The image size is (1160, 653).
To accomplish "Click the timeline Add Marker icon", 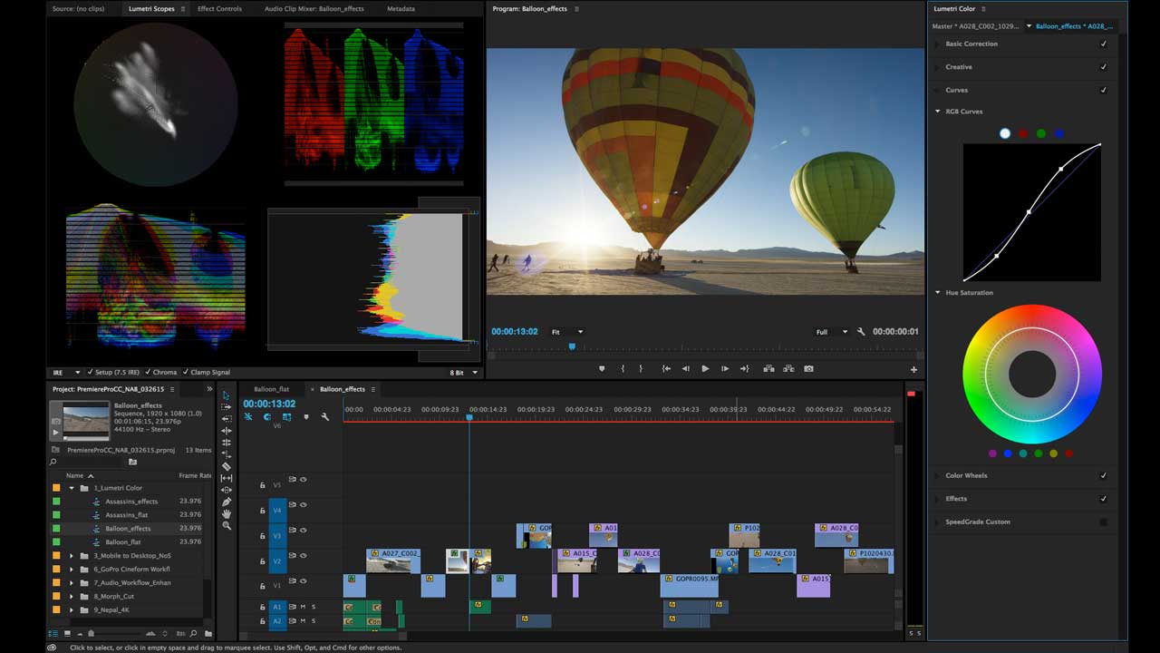I will pyautogui.click(x=306, y=417).
